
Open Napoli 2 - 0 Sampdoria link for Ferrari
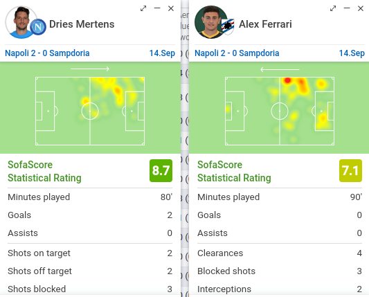tap(237, 53)
